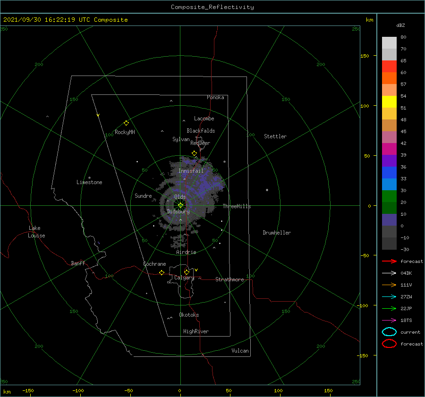Click the Calgary city label
This screenshot has width=425, height=397.
(184, 278)
